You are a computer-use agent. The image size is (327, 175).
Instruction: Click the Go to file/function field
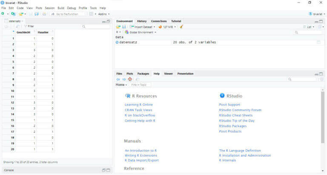coord(68,14)
